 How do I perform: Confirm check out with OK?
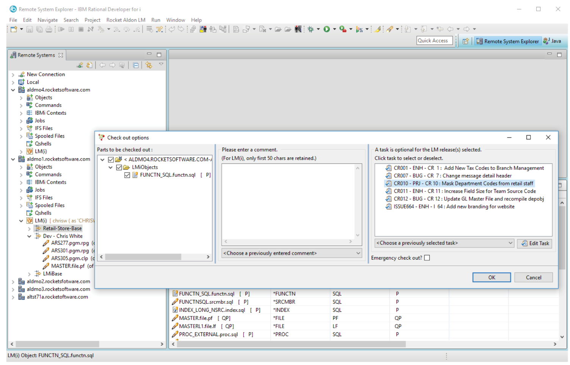(492, 277)
